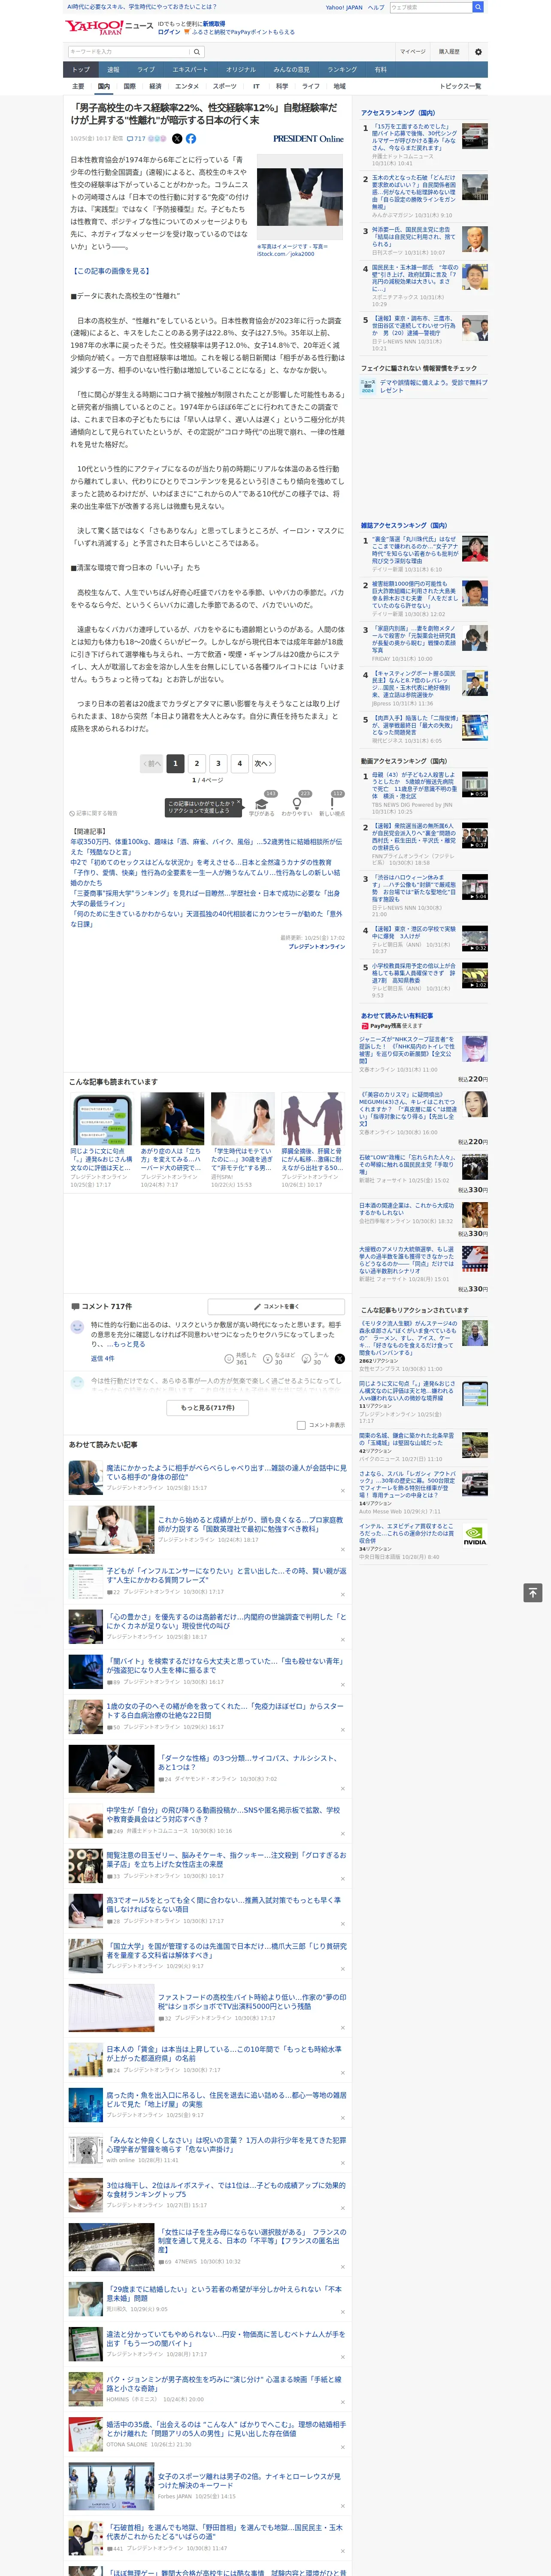Open 魔法にかかったように article link

[x=227, y=1472]
